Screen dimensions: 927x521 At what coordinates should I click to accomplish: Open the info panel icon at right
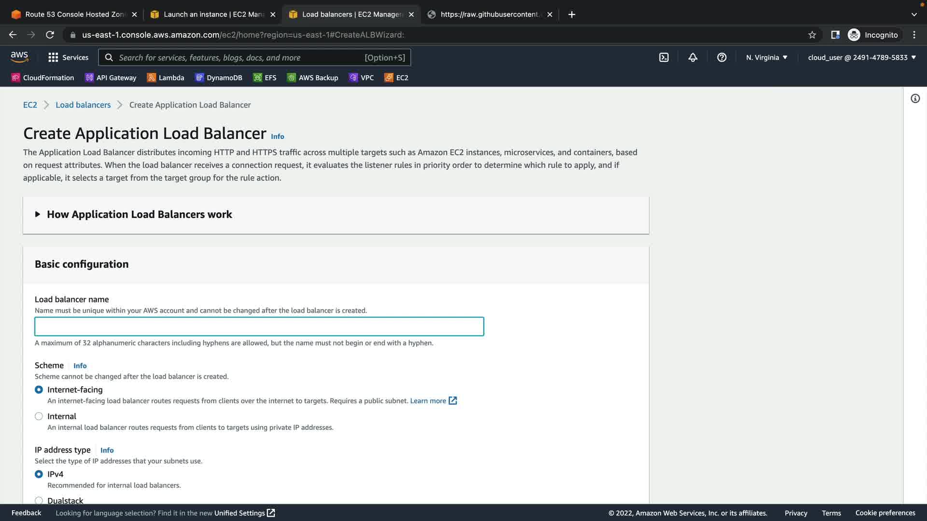click(915, 99)
